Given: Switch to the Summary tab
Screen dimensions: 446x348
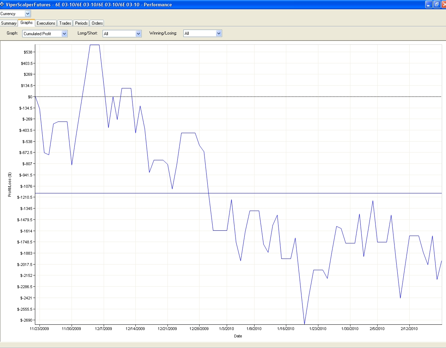Looking at the screenshot, I should click(9, 23).
